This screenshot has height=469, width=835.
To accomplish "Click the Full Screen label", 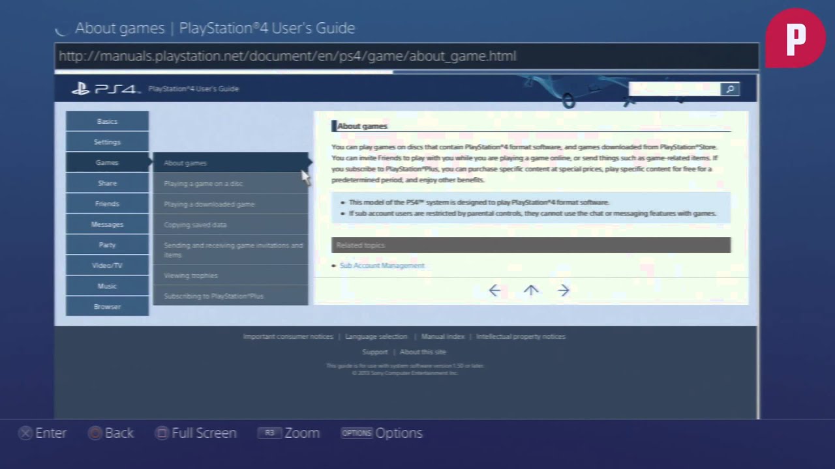I will click(x=204, y=433).
